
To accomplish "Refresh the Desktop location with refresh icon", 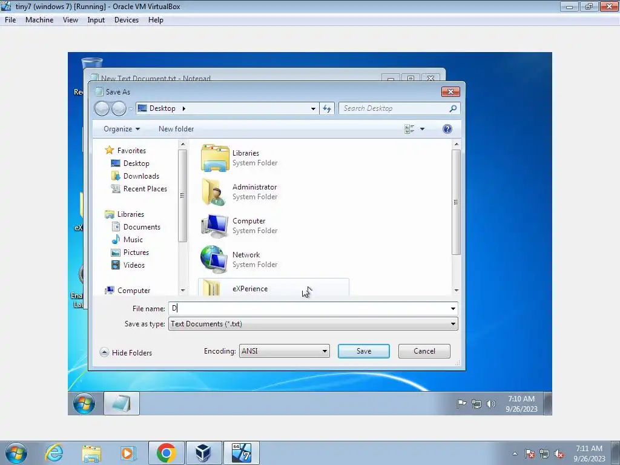I will [x=327, y=108].
